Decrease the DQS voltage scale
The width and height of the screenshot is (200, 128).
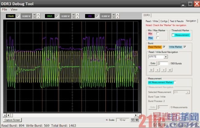(73, 17)
